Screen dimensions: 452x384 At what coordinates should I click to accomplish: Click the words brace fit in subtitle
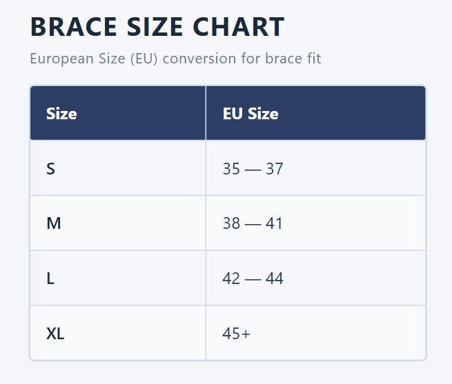coord(293,59)
